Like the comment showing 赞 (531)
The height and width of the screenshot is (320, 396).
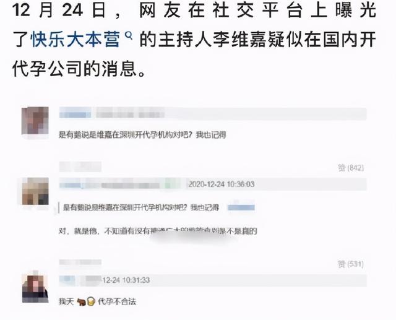(x=351, y=264)
